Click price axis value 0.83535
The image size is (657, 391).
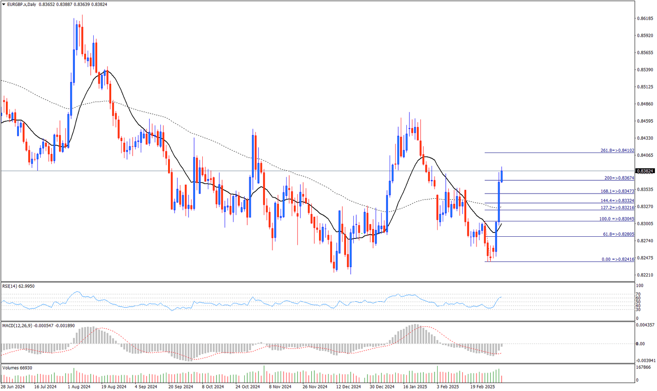(x=645, y=189)
